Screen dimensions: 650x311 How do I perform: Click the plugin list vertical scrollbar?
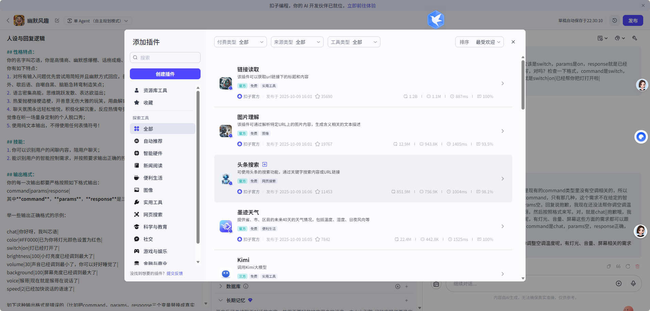pyautogui.click(x=523, y=85)
